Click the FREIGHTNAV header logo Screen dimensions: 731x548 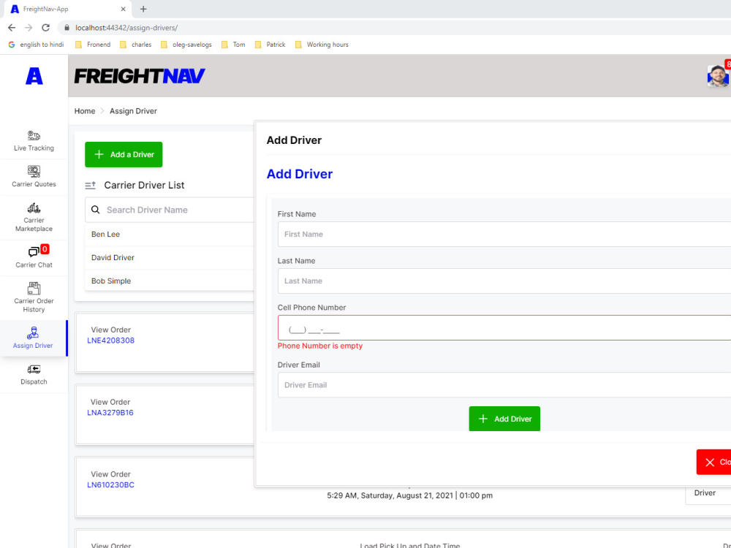(140, 76)
